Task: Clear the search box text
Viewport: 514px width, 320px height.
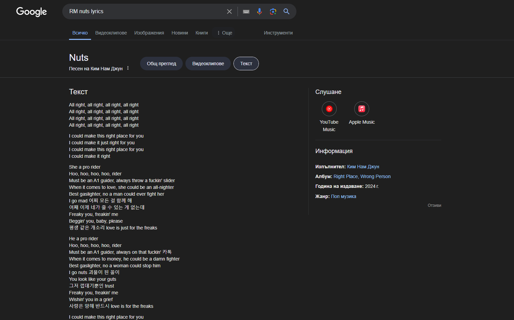Action: (x=229, y=11)
